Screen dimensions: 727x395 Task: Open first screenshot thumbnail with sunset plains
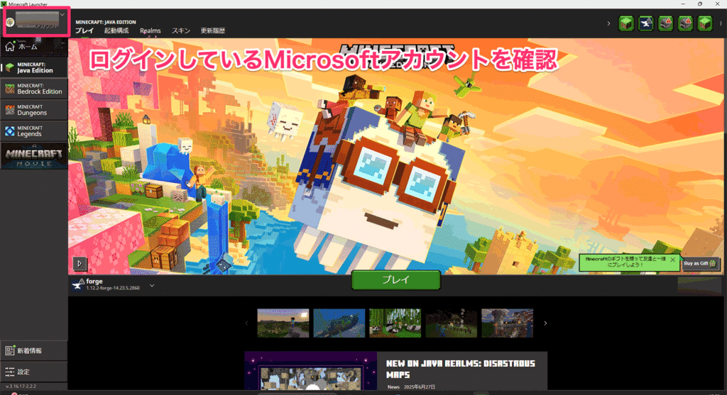[x=283, y=323]
